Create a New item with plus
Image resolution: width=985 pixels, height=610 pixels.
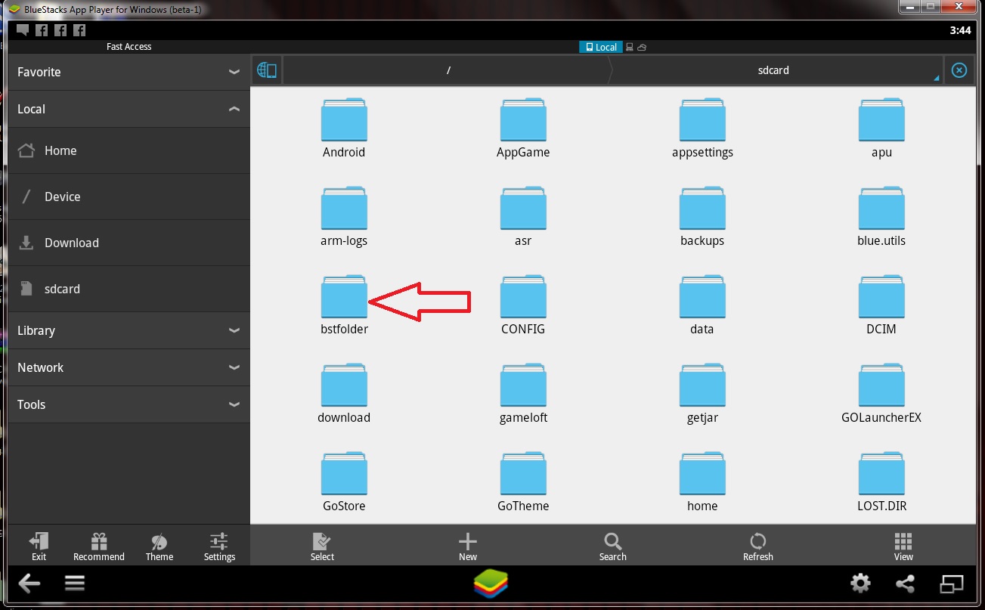coord(468,547)
